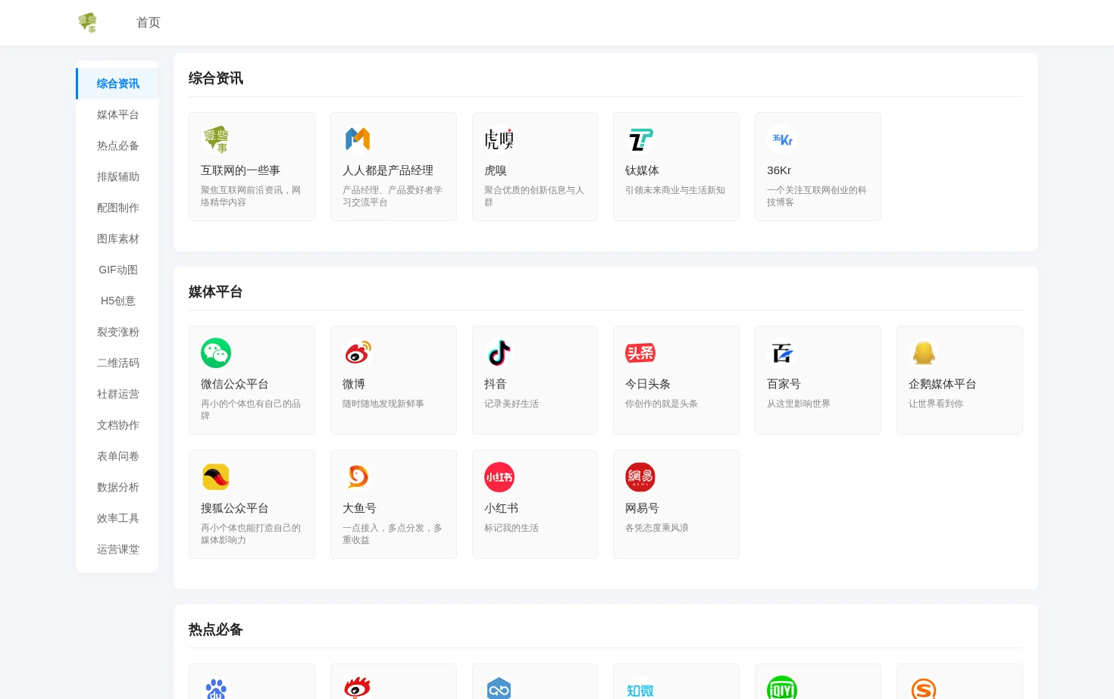Click the 人人都是产品经理 logo icon
1114x699 pixels.
coord(358,139)
